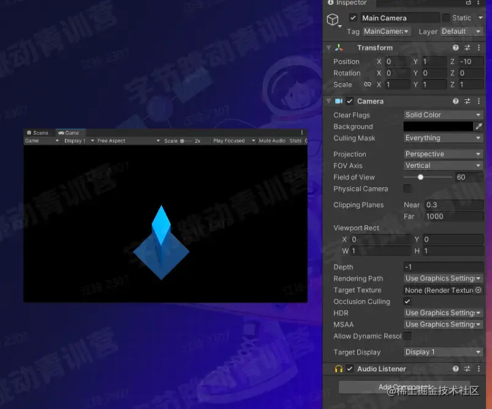Screen dimensions: 492x409
Task: Click the Depth value field
Action: [x=443, y=267]
